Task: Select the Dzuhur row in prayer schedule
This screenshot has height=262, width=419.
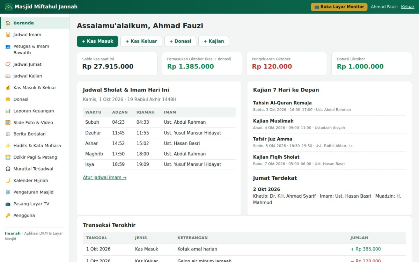Action: pyautogui.click(x=159, y=133)
